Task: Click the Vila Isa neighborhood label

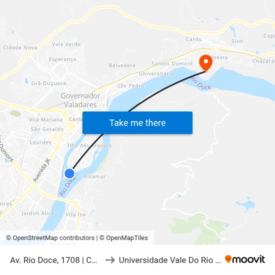Action: (x=75, y=214)
